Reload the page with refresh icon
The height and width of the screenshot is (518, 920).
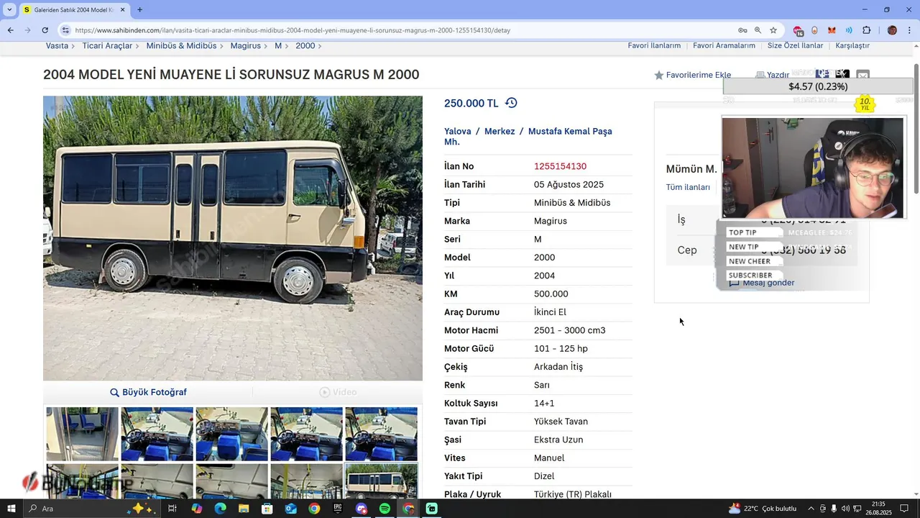click(x=45, y=30)
